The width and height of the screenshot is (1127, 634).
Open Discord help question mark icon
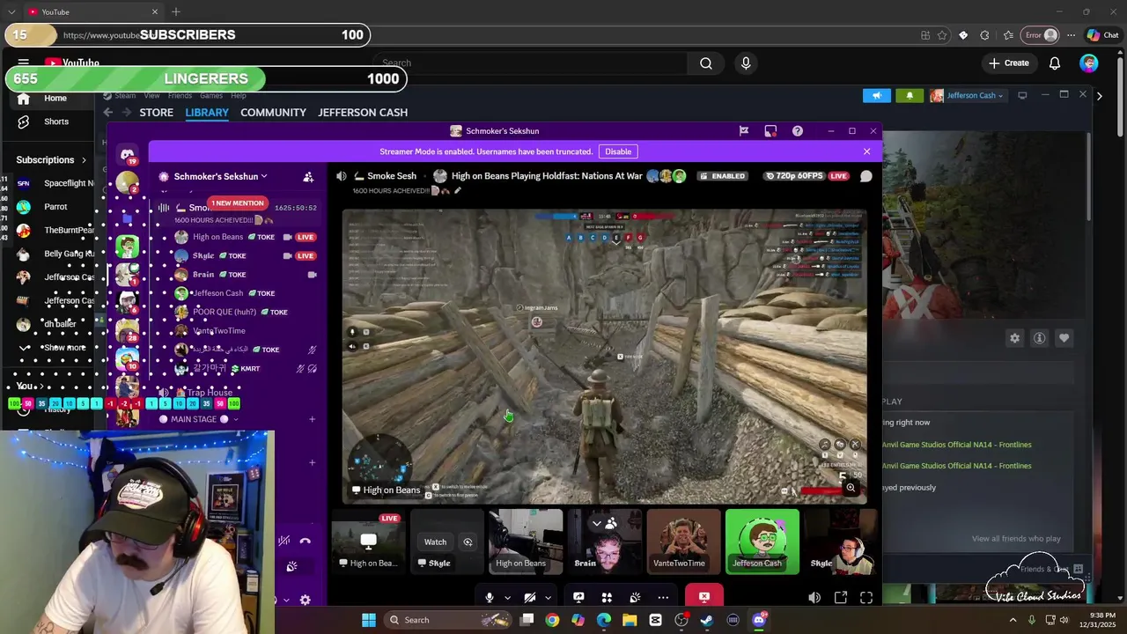[798, 131]
